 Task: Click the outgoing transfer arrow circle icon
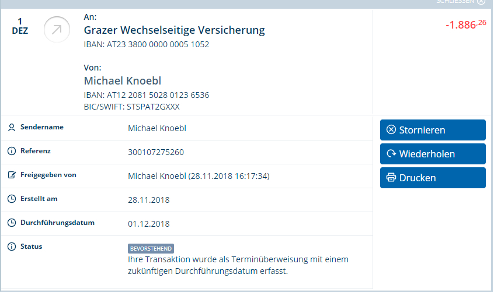[57, 30]
